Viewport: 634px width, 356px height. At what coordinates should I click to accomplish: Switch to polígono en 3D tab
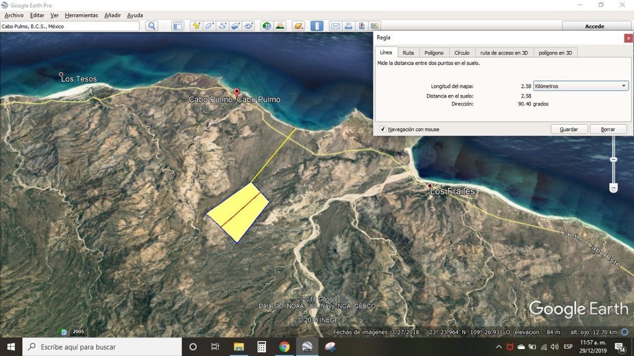pos(555,53)
